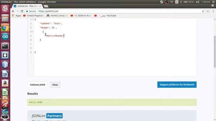This screenshot has height=121, width=216.
Task: Click "MyFirstNumber" text on line 5
Action: tap(55, 36)
